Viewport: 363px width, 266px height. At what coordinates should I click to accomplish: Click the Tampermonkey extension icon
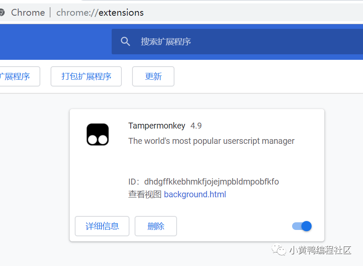[x=98, y=134]
